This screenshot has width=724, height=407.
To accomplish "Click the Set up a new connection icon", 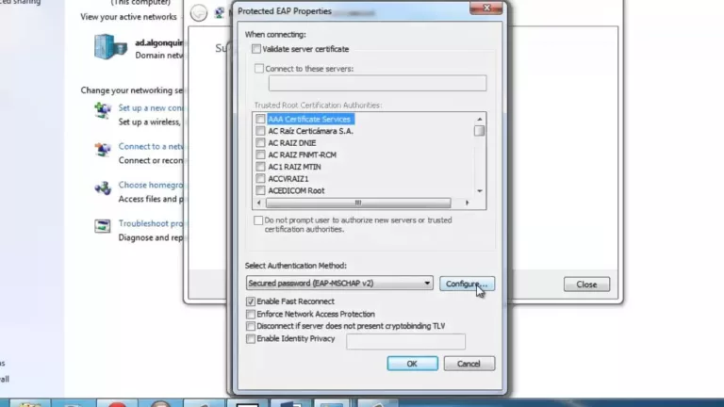I will tap(103, 111).
